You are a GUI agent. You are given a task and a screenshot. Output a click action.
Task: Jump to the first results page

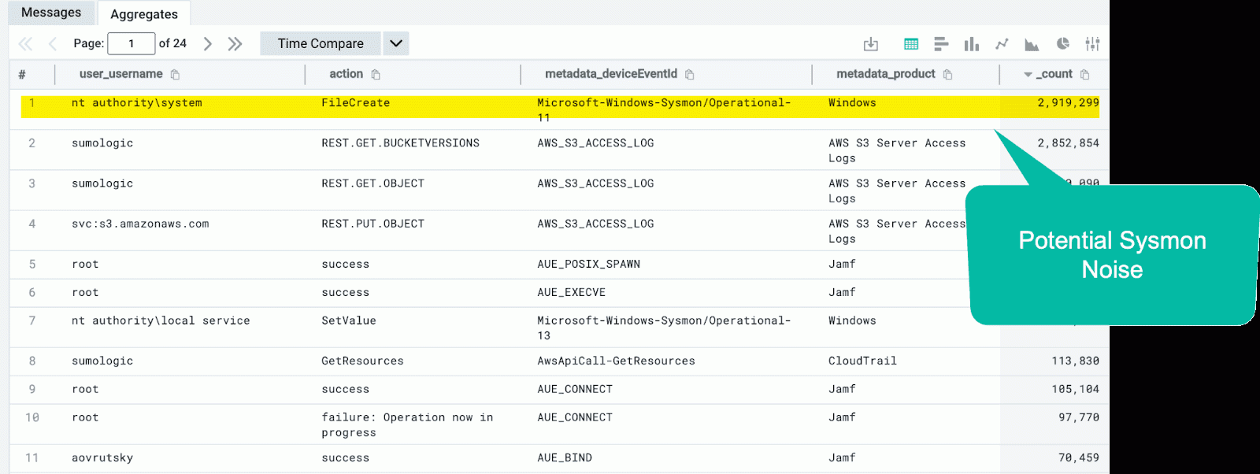tap(25, 44)
